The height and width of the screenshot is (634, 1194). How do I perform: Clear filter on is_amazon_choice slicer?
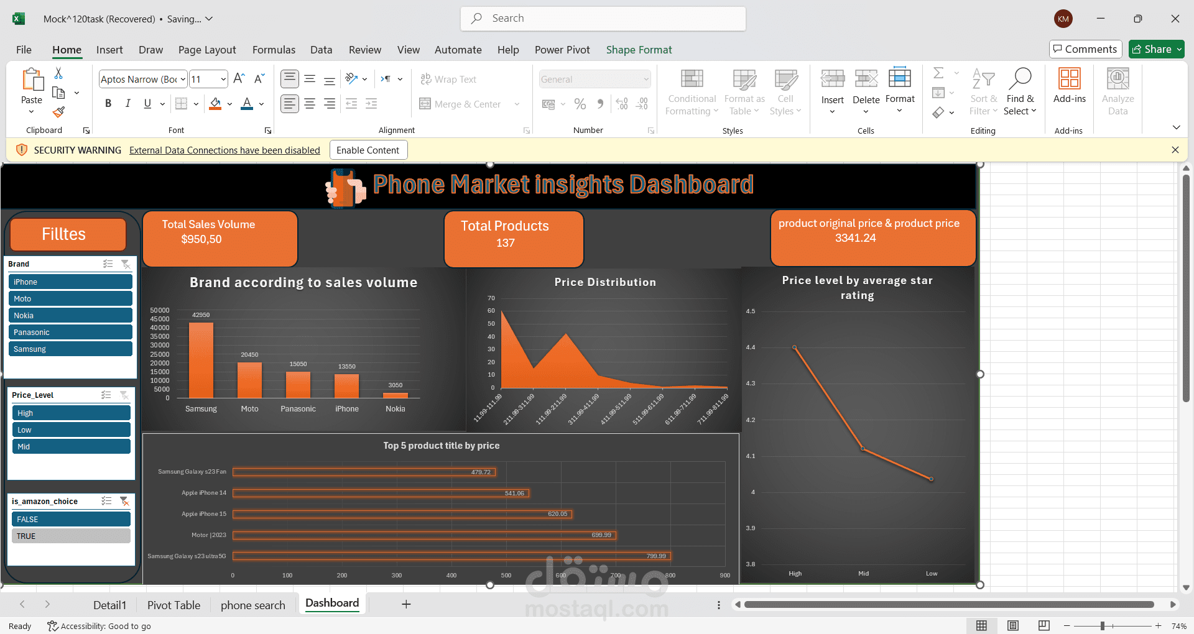(x=124, y=501)
